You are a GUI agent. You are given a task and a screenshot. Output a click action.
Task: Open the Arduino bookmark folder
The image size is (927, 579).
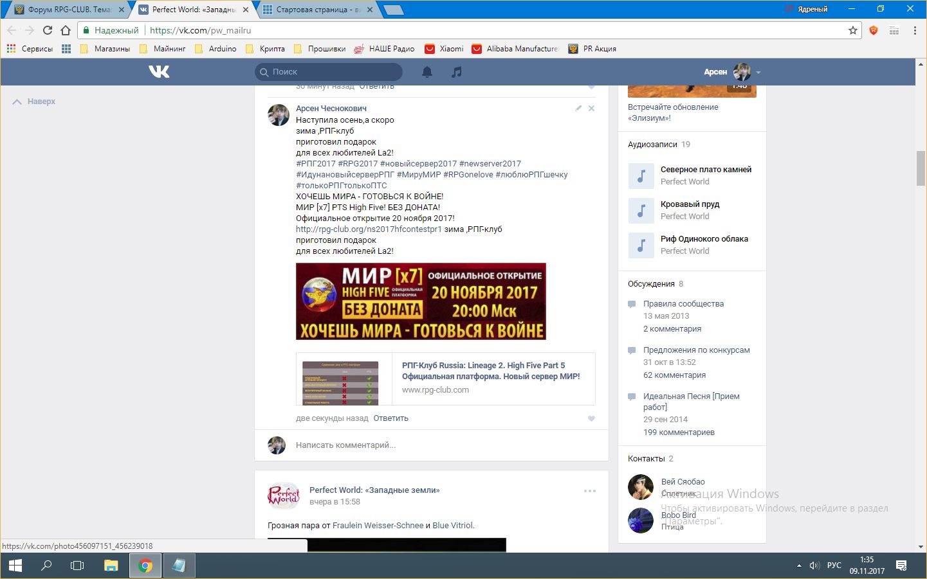[216, 49]
